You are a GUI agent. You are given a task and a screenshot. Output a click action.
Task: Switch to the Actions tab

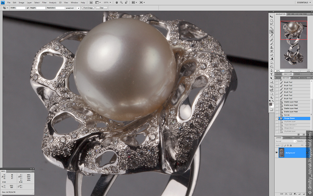[295, 78]
